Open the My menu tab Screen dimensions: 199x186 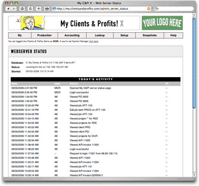[19, 35]
